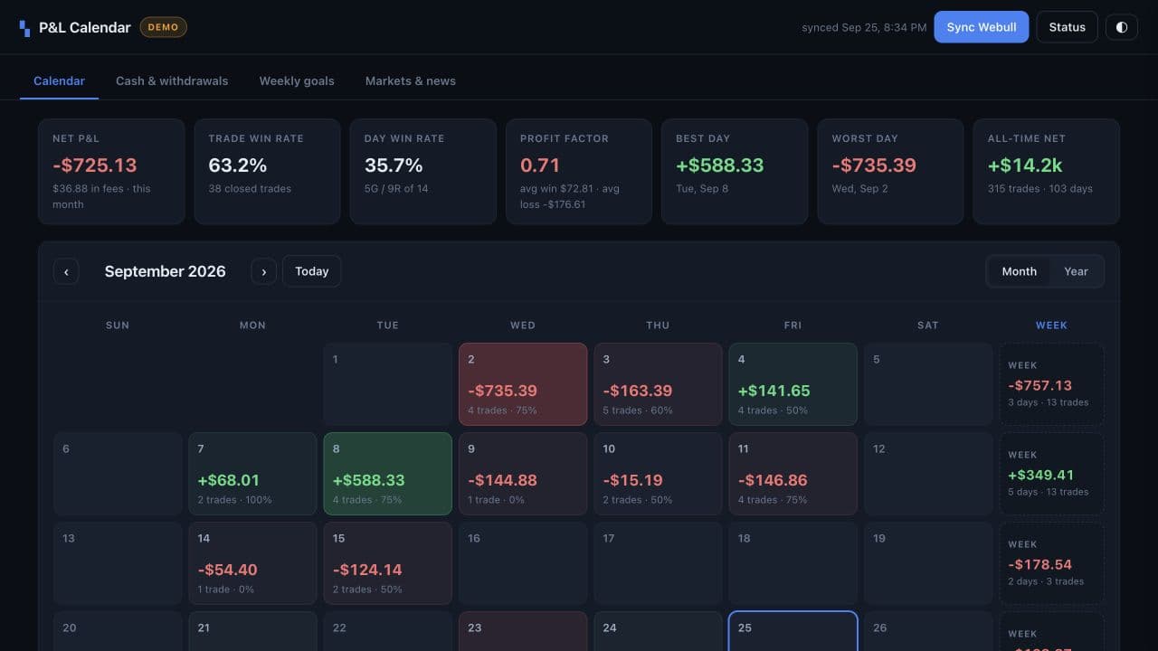Toggle the dark/light theme icon
The image size is (1158, 651).
click(x=1122, y=27)
